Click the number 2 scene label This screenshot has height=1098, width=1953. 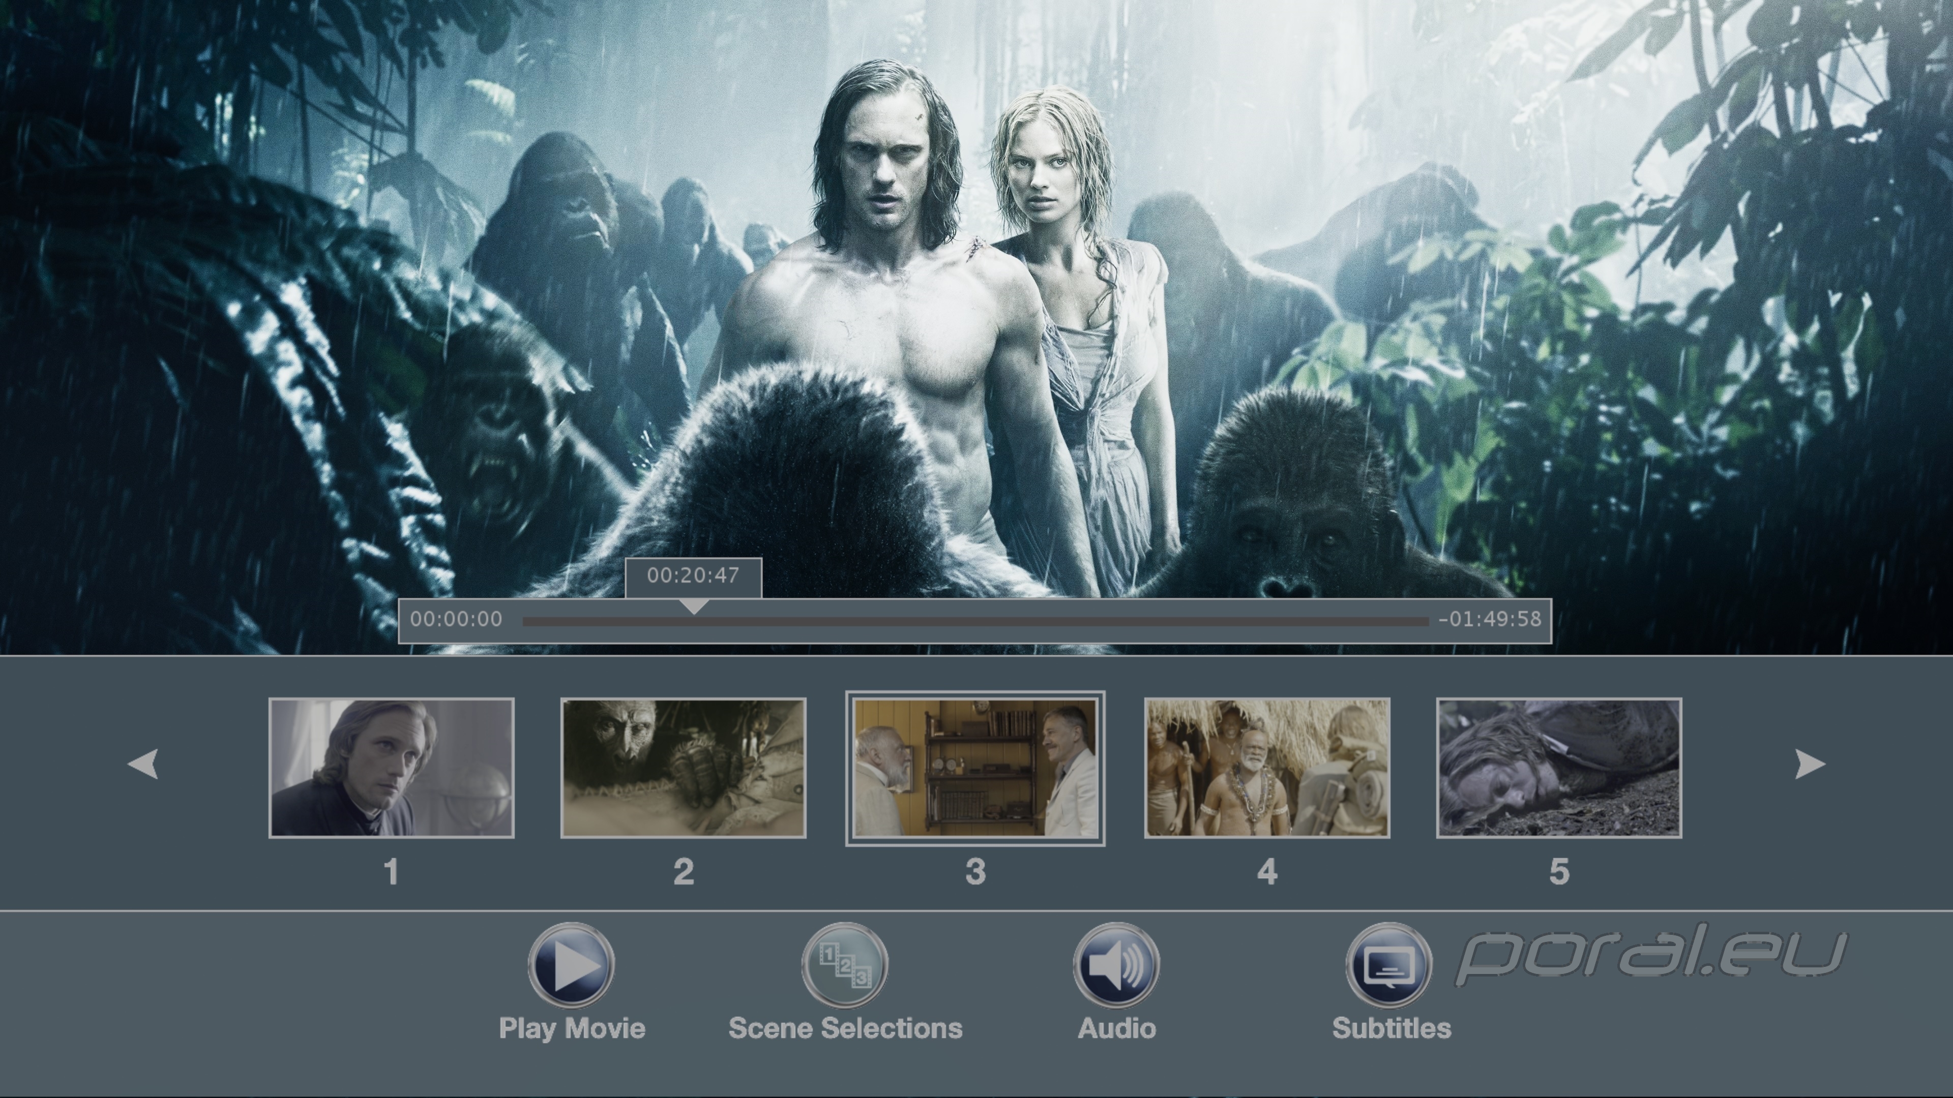pyautogui.click(x=683, y=872)
